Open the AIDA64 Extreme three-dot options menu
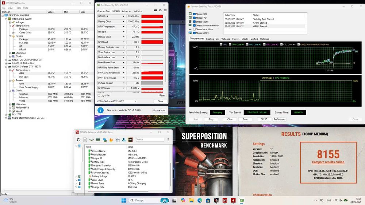 (168, 139)
